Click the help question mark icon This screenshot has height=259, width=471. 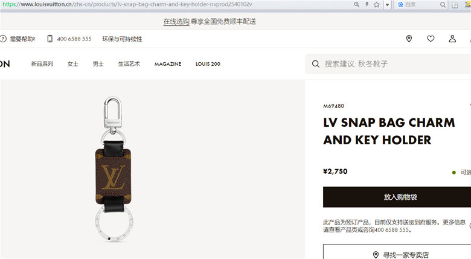click(x=3, y=39)
